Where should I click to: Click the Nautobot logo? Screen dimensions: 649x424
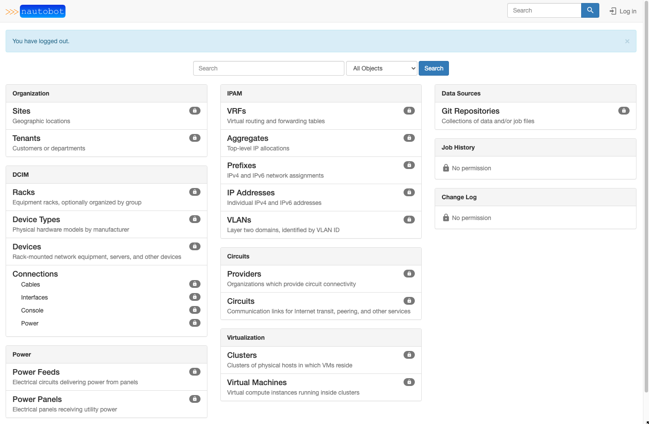42,11
